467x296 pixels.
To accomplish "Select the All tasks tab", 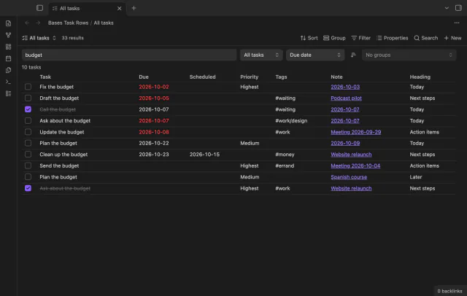I will point(86,8).
